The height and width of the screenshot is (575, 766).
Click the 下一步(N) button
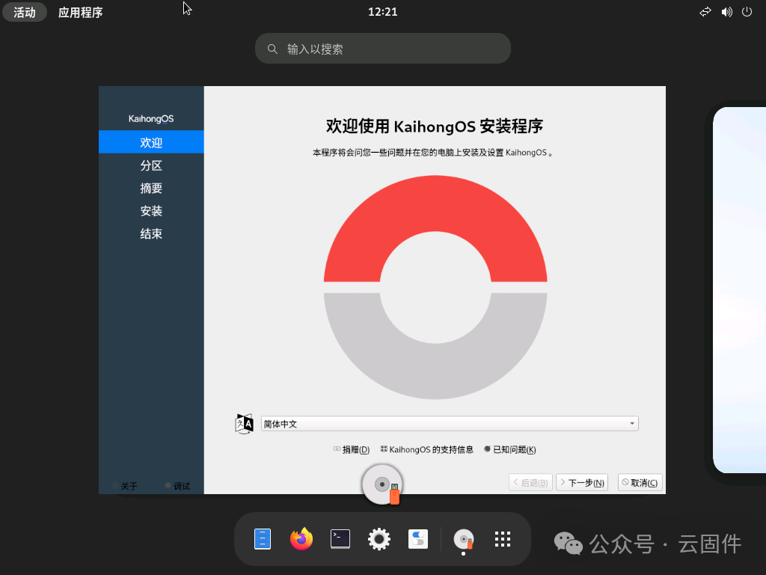tap(582, 482)
